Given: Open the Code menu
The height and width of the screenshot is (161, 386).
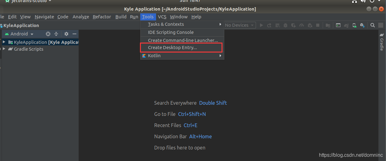Looking at the screenshot, I should [x=63, y=17].
